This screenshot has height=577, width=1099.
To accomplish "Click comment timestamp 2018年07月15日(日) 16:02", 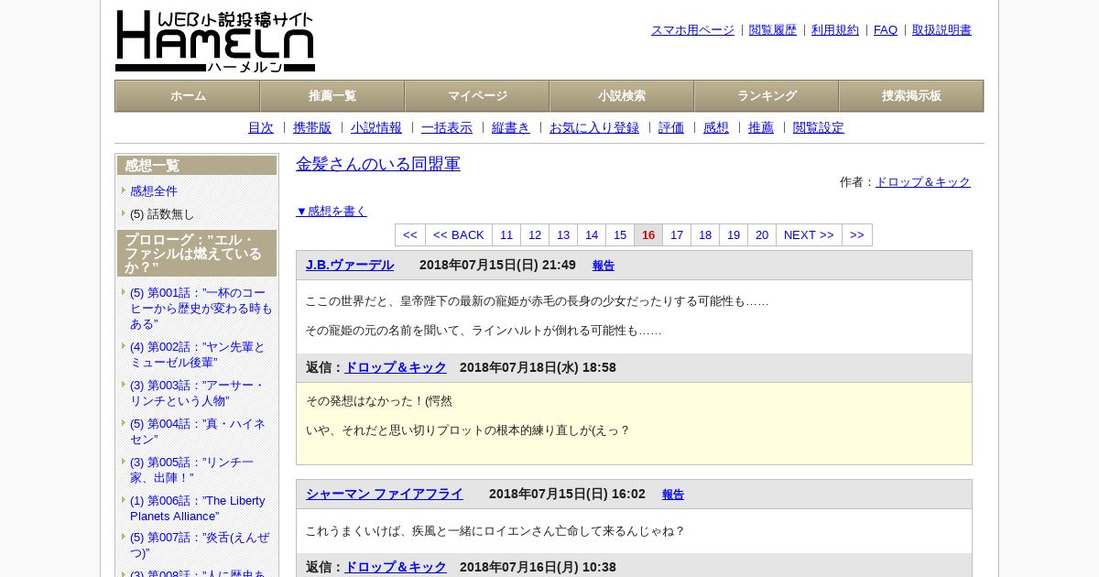I will [567, 494].
